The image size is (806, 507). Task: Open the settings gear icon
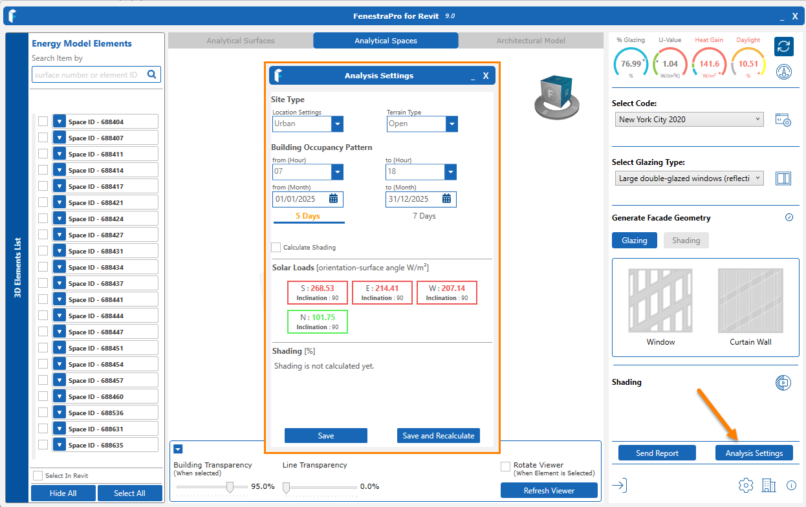click(745, 485)
